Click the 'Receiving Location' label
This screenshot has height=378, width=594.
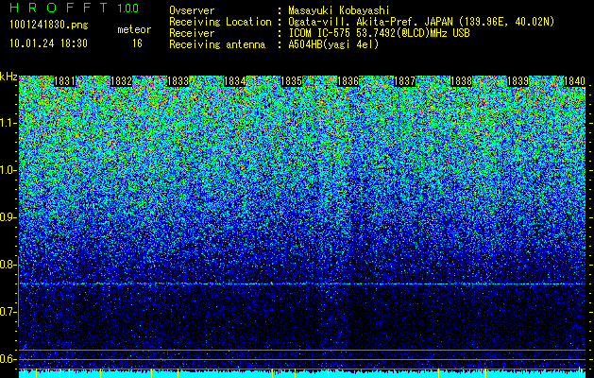pyautogui.click(x=220, y=23)
